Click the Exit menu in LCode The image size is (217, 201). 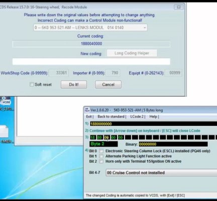click(x=89, y=117)
